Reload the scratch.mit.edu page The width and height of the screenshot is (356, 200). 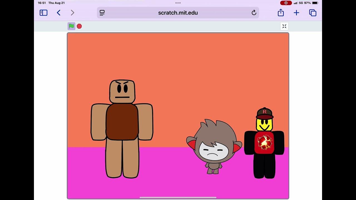click(254, 13)
